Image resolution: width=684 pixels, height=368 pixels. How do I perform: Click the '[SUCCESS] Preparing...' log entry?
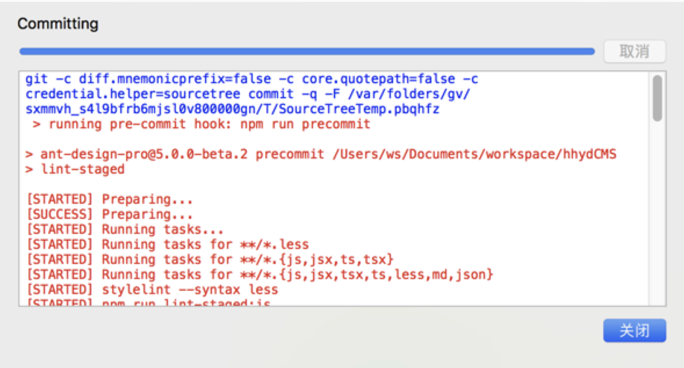click(x=105, y=214)
